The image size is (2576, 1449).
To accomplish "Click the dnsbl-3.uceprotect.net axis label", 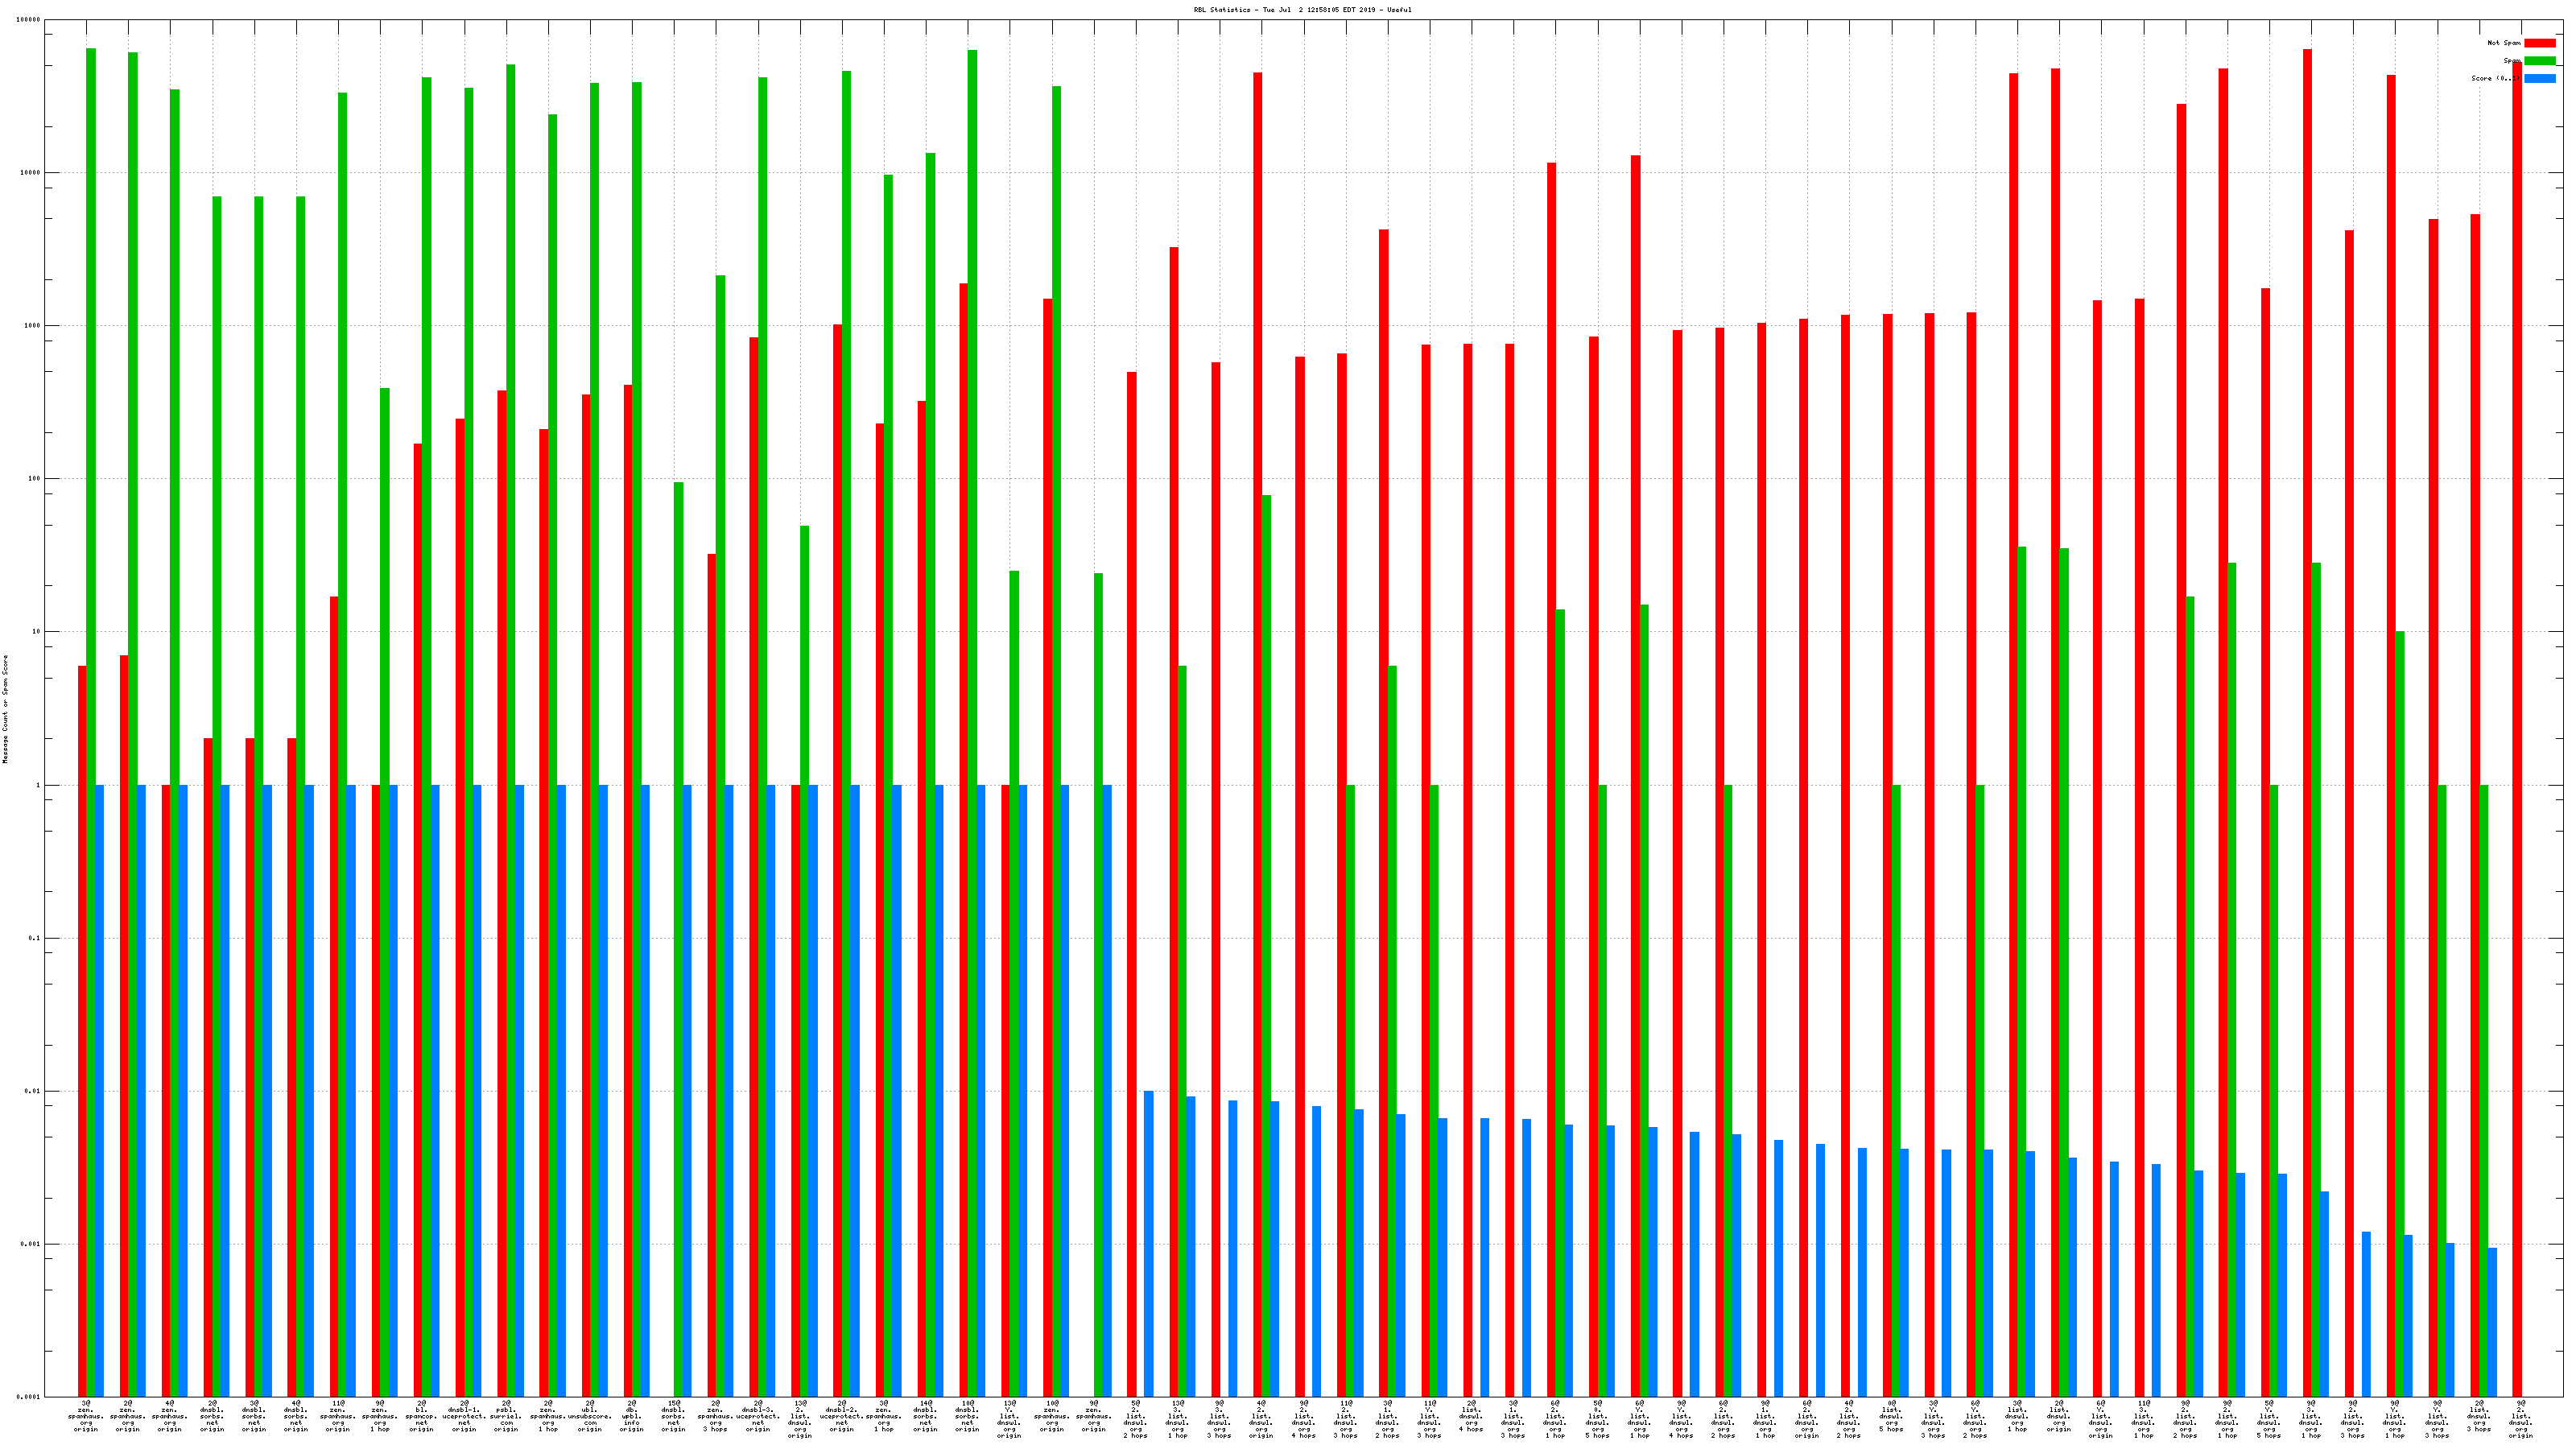I will click(x=757, y=1416).
